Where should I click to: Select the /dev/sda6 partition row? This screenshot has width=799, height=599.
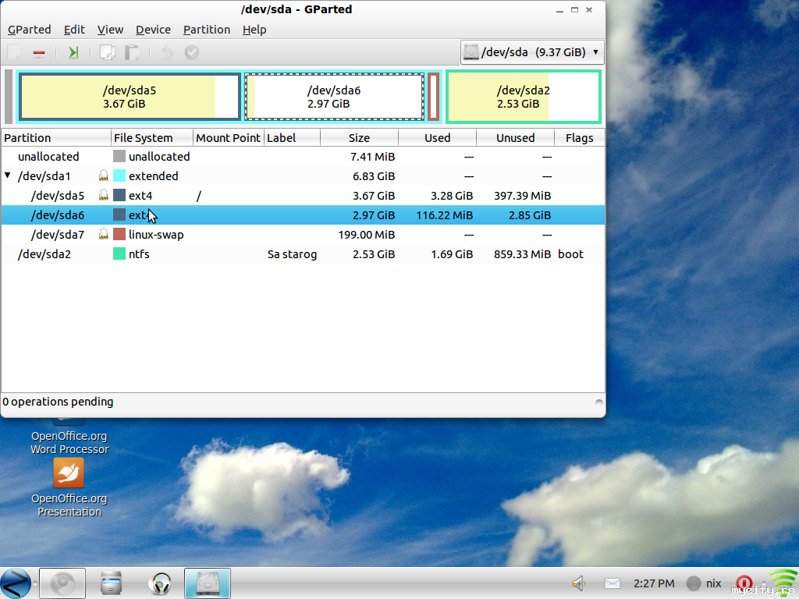pyautogui.click(x=303, y=215)
